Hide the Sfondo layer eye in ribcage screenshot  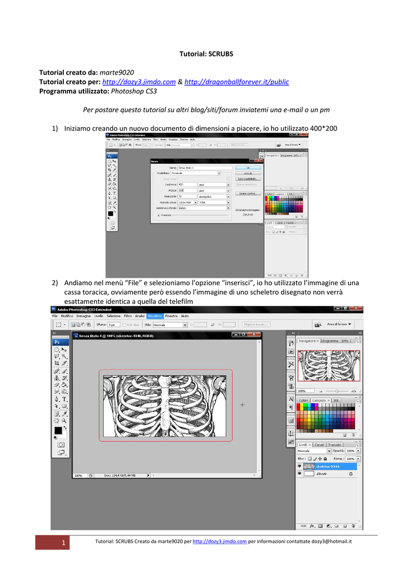click(x=299, y=473)
